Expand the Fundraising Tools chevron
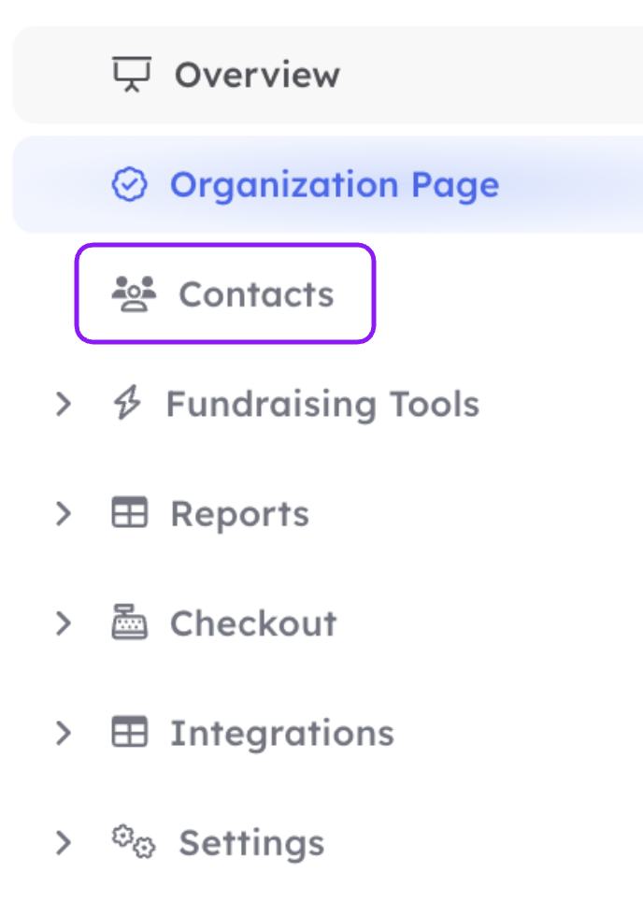Screen dimensions: 643x901 click(x=64, y=404)
